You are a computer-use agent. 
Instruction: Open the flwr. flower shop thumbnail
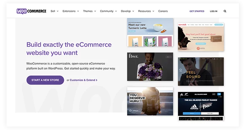point(150,67)
